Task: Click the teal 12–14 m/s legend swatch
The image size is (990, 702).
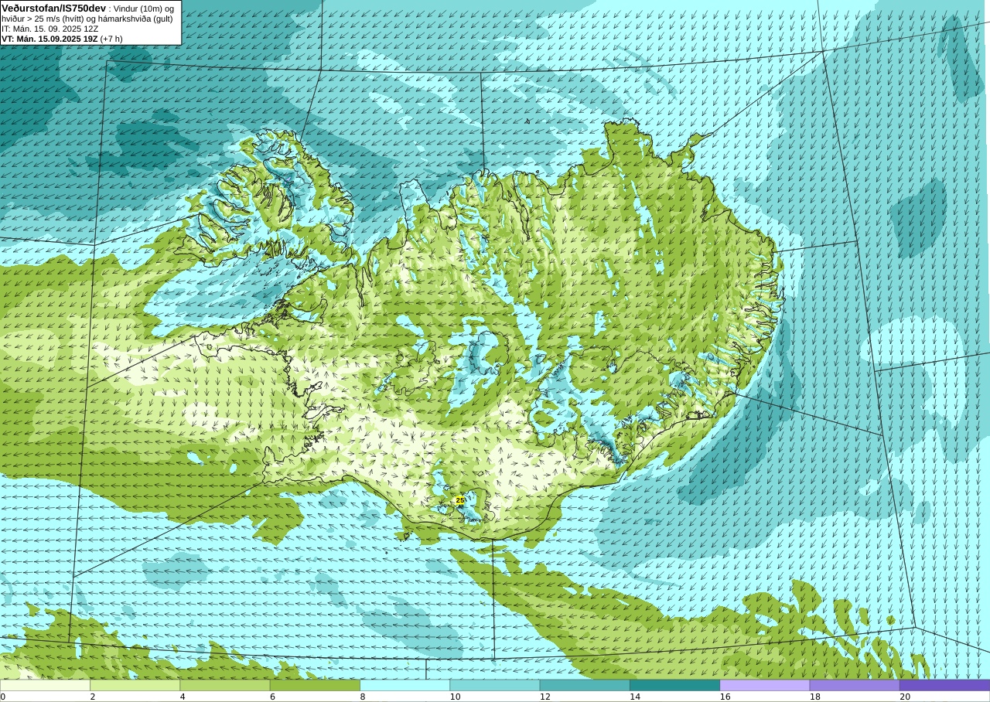Action: tap(585, 685)
